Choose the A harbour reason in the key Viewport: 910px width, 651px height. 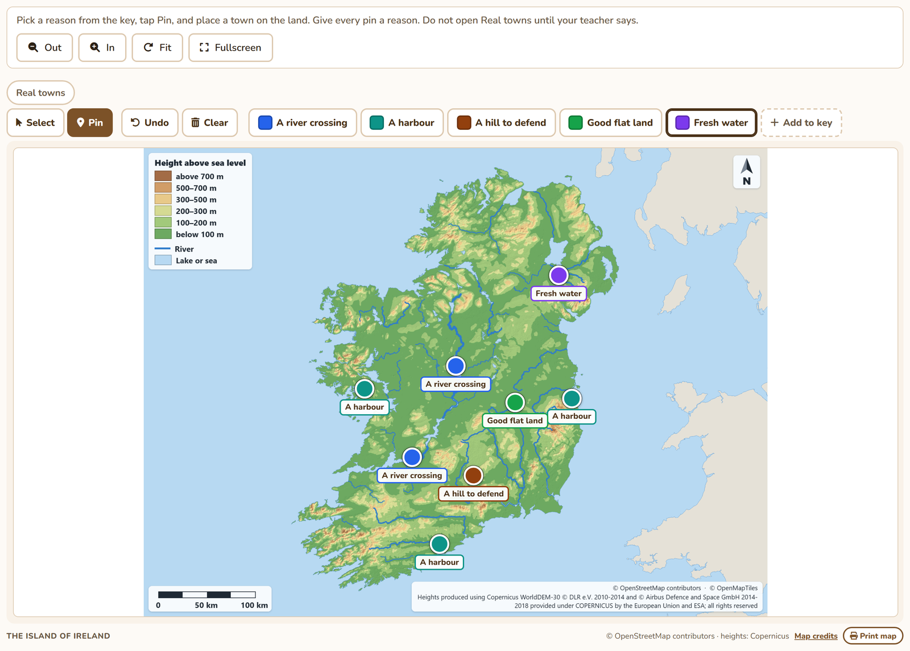coord(402,122)
